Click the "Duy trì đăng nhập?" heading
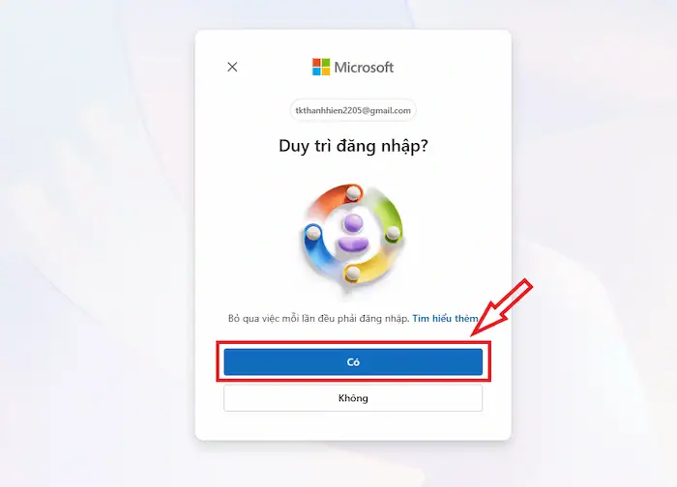677x487 pixels. click(353, 146)
